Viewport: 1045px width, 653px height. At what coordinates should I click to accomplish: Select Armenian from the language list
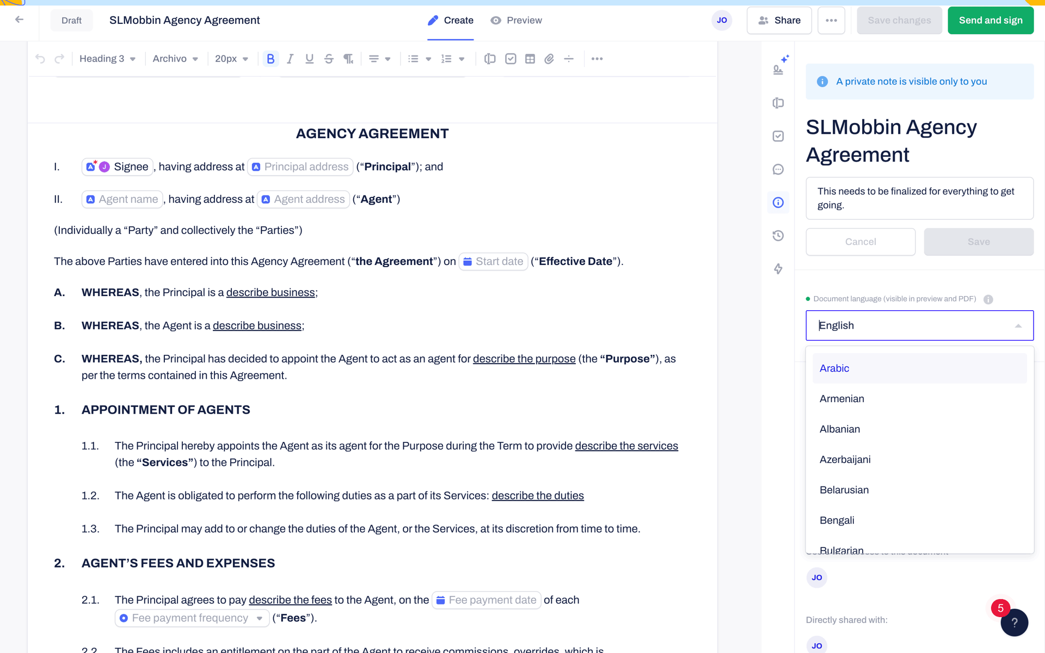pyautogui.click(x=919, y=399)
